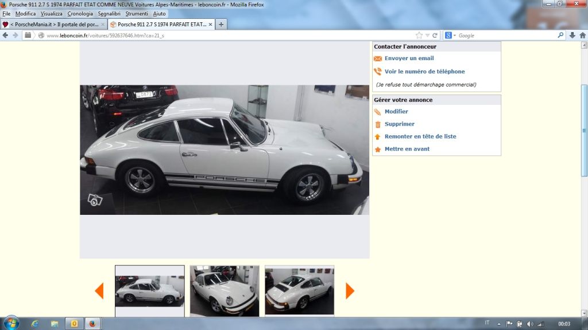Image resolution: width=588 pixels, height=330 pixels.
Task: Click the leboncoin URL address field
Action: point(229,36)
